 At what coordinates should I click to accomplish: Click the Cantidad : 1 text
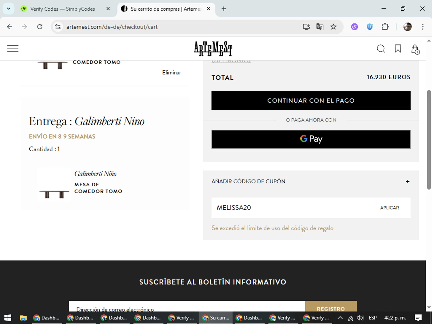click(44, 149)
